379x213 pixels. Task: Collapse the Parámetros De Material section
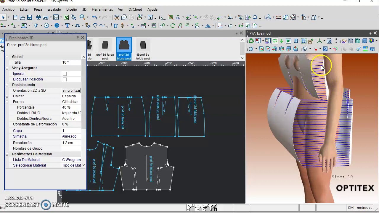7,154
